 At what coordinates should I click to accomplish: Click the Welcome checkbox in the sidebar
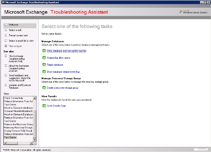(6, 25)
